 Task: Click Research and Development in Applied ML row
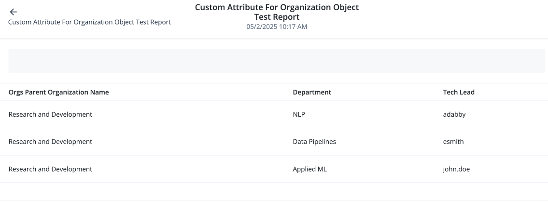coord(51,169)
